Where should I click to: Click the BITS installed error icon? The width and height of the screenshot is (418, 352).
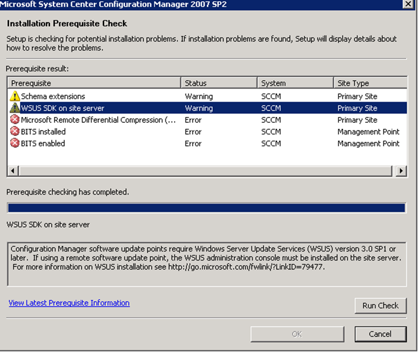point(15,131)
